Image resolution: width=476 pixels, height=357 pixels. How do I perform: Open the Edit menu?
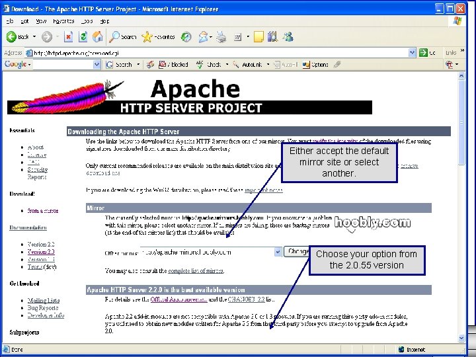point(24,21)
